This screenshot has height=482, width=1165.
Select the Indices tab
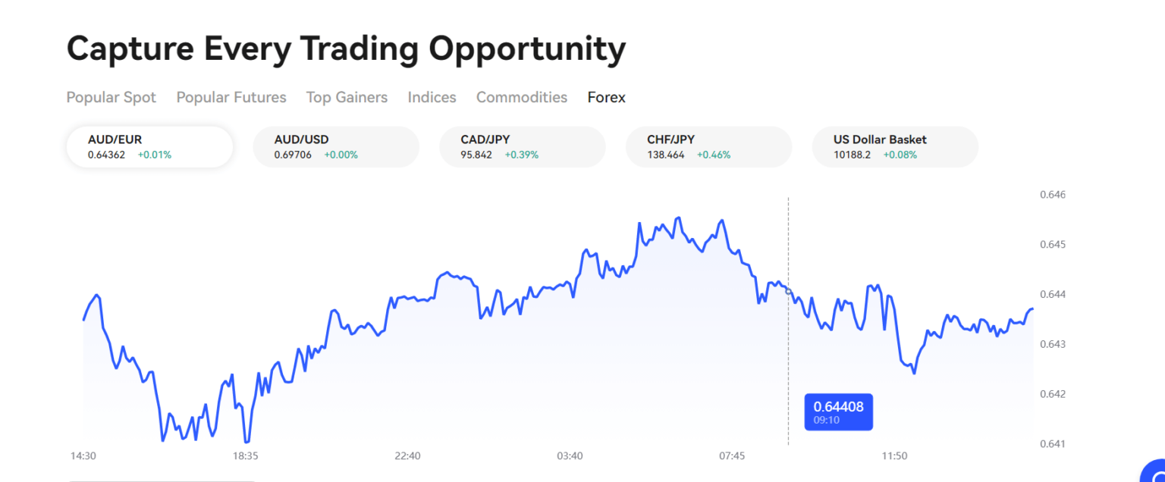pos(432,97)
